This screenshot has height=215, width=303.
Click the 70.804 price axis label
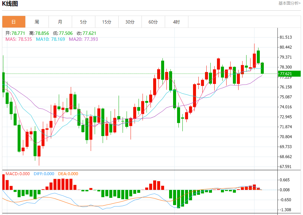286,137
